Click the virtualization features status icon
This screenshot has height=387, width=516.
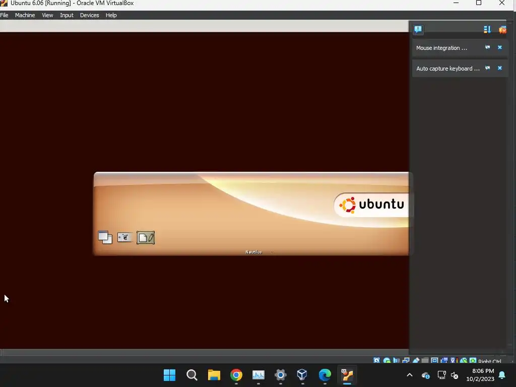click(x=454, y=361)
